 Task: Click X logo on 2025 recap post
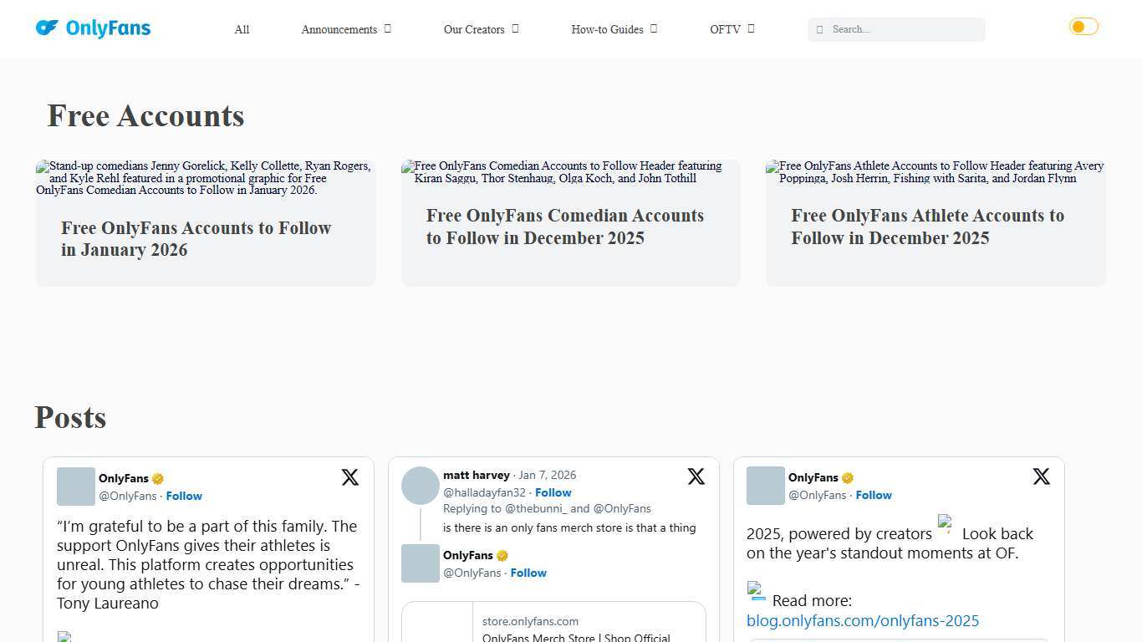[x=1041, y=476]
